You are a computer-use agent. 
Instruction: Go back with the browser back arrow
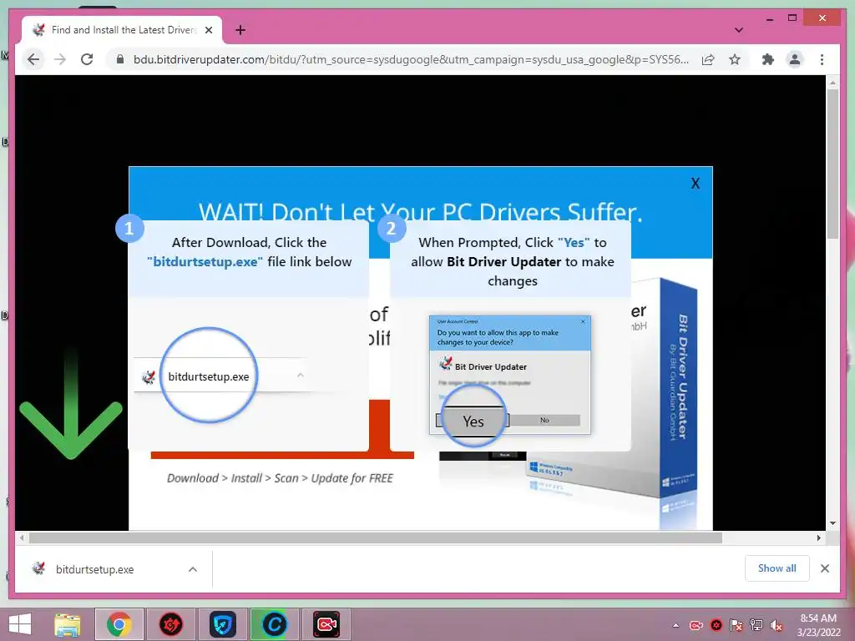click(x=33, y=59)
